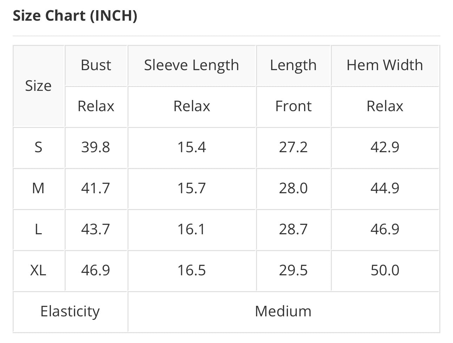The width and height of the screenshot is (453, 343).
Task: Click the Size Chart (INCH) heading
Action: (75, 16)
